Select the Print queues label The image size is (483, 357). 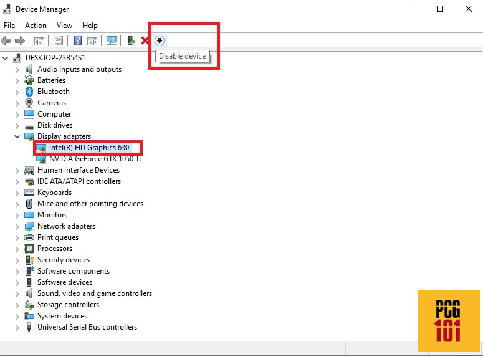click(x=58, y=237)
